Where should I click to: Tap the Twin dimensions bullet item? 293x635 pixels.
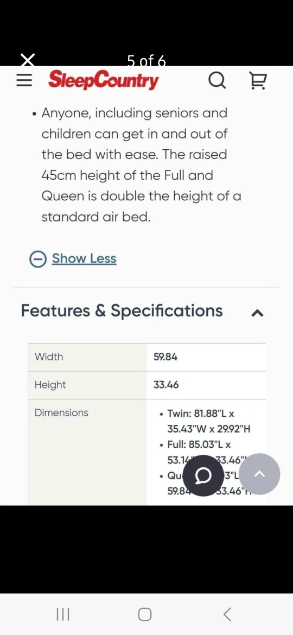(x=205, y=421)
